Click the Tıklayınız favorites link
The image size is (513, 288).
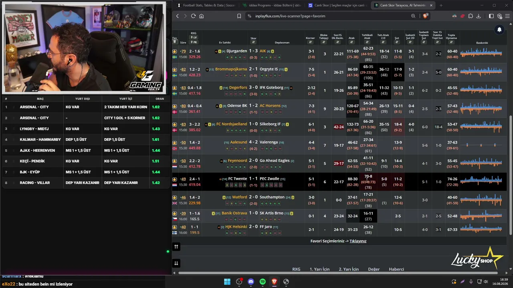358,241
